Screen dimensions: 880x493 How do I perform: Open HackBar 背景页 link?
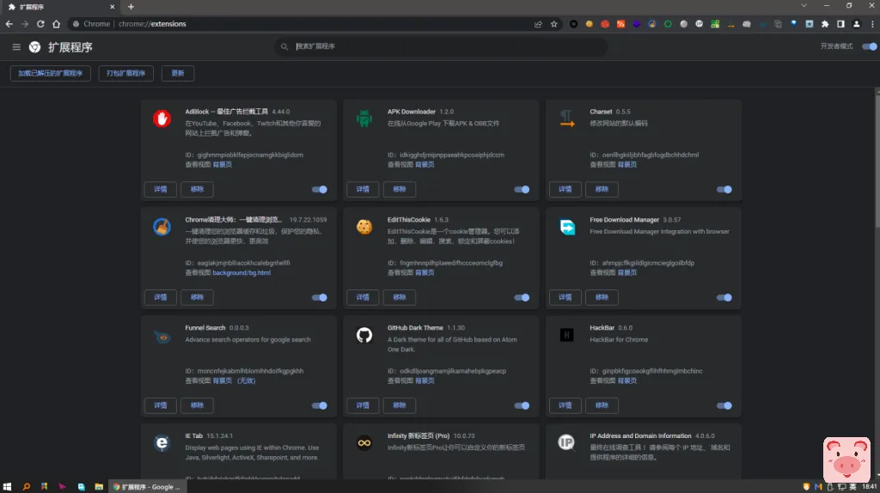[x=627, y=380]
